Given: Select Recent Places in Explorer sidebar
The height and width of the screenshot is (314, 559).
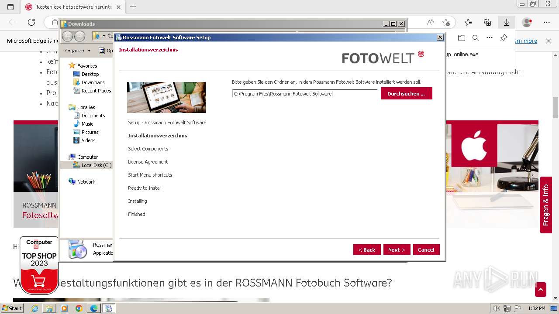Looking at the screenshot, I should (96, 91).
